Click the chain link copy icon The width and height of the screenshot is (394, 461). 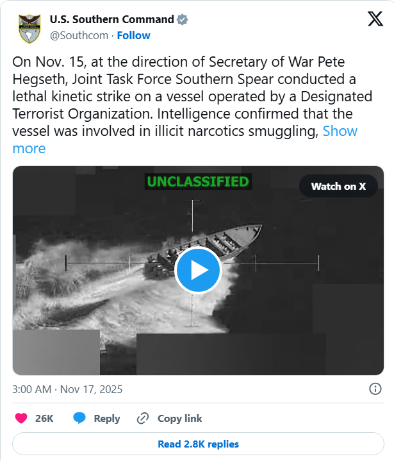(143, 418)
